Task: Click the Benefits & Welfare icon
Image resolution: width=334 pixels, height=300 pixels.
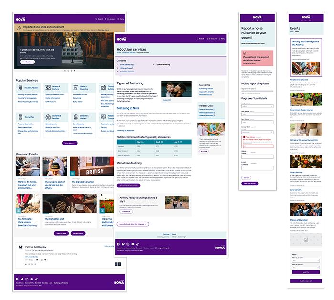Action: pos(76,117)
